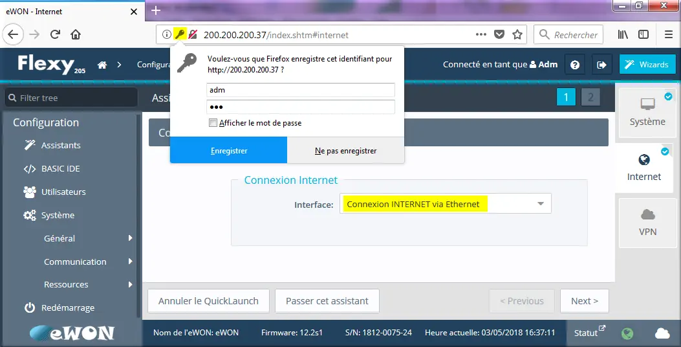Click the Firmware: 12.2s1 status text
This screenshot has width=681, height=347.
click(292, 333)
